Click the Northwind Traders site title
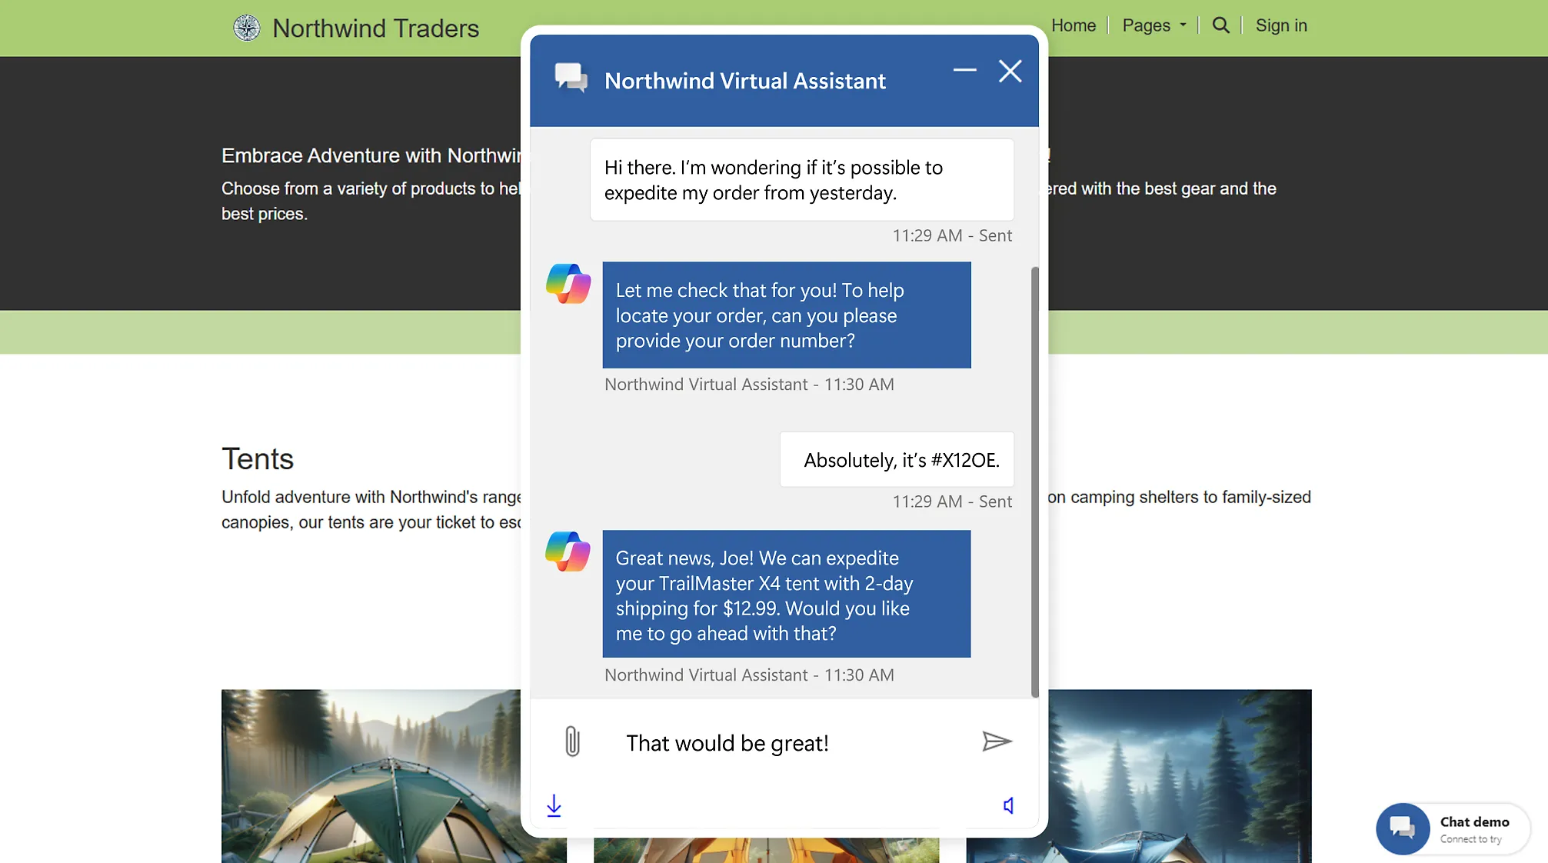 tap(375, 28)
